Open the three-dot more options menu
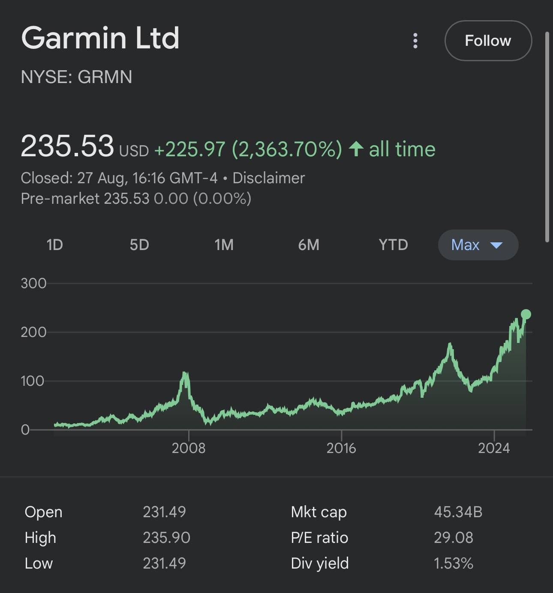The height and width of the screenshot is (593, 553). tap(415, 41)
